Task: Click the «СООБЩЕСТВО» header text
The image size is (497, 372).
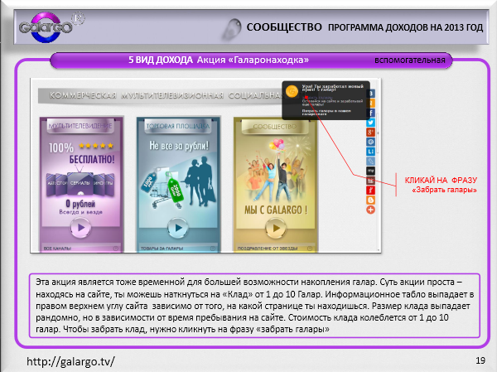Action: point(284,27)
